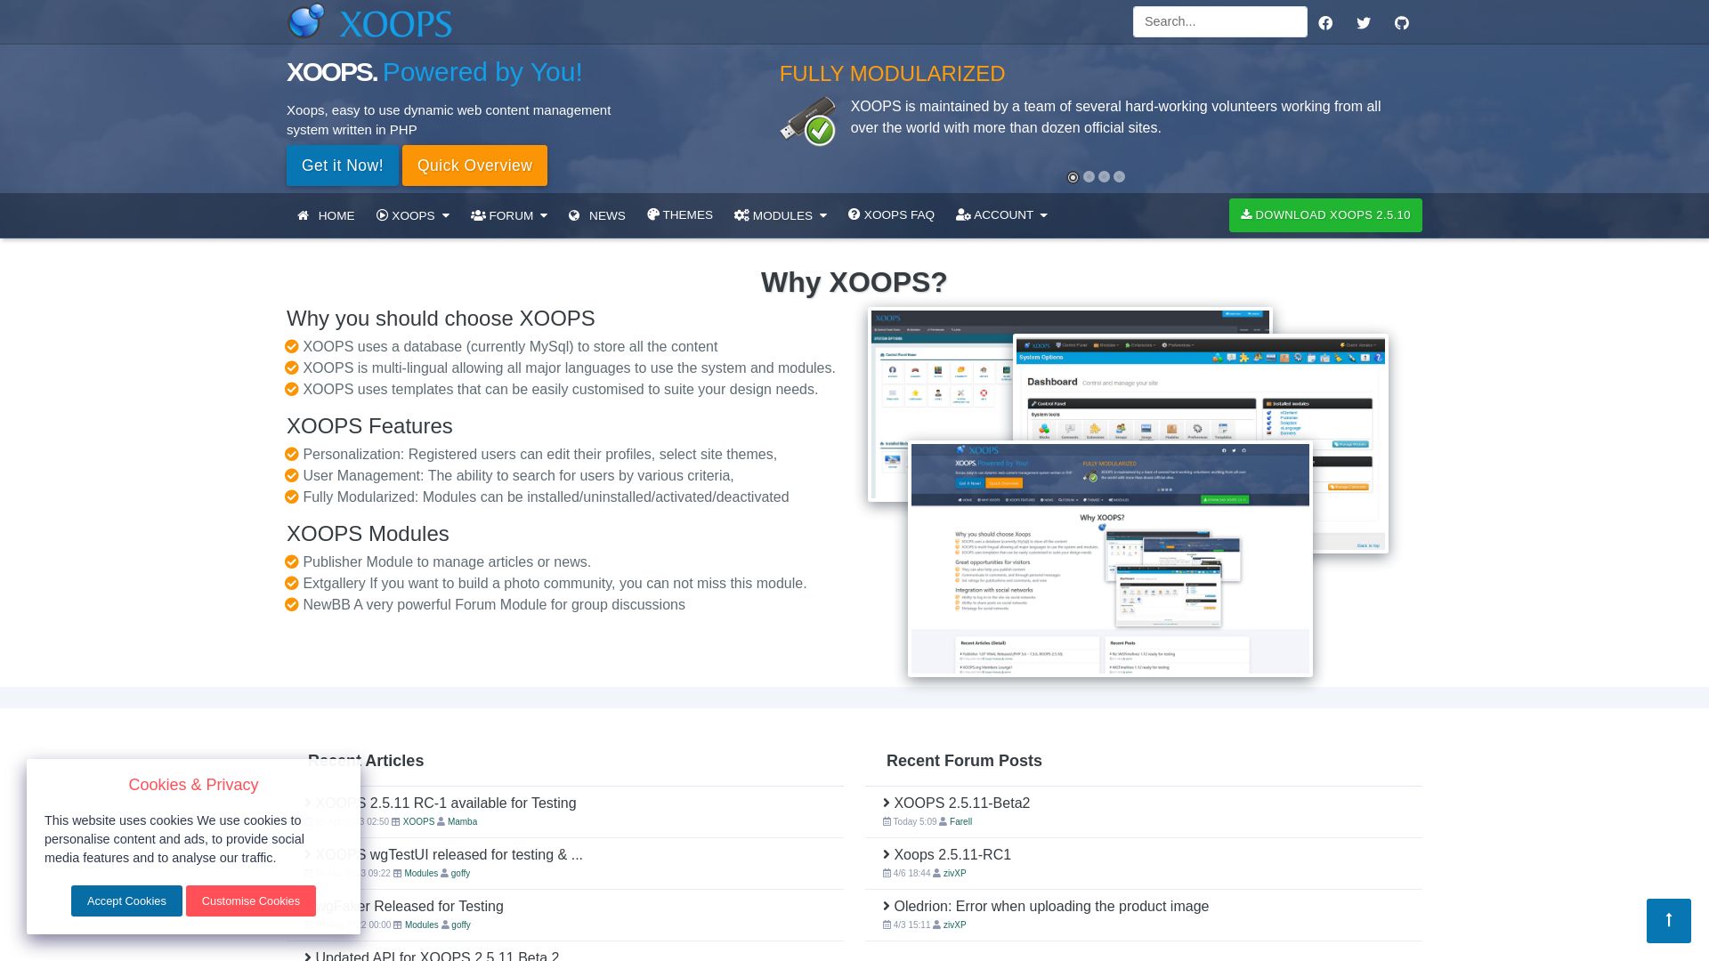Click the home icon in the navigation bar
Viewport: 1709px width, 961px height.
click(304, 214)
